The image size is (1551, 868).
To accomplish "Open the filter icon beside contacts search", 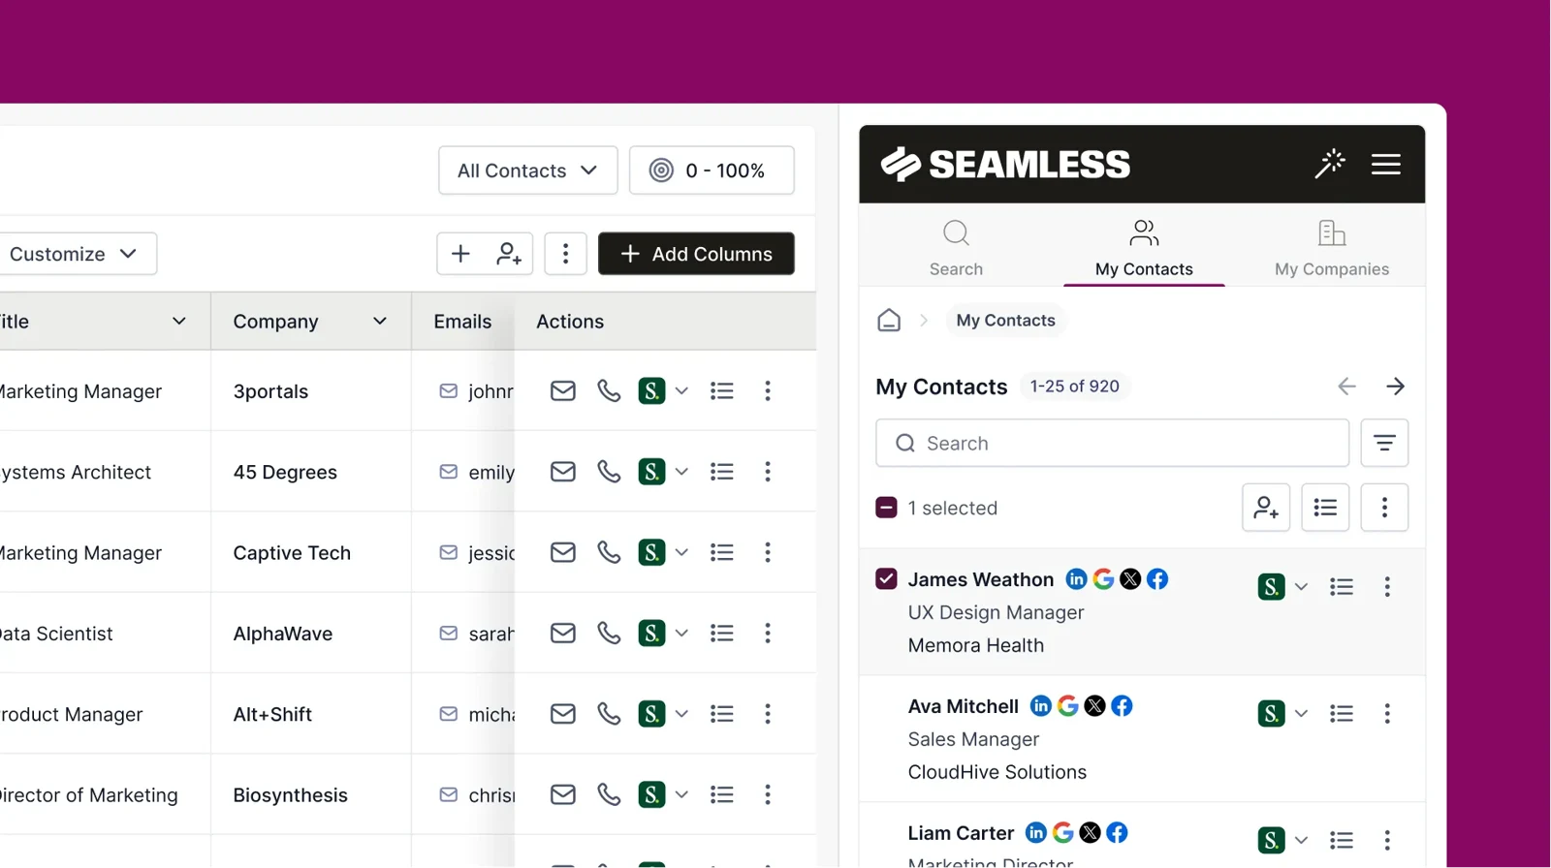I will click(1384, 443).
